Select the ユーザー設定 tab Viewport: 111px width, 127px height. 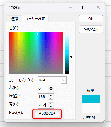coord(35,19)
